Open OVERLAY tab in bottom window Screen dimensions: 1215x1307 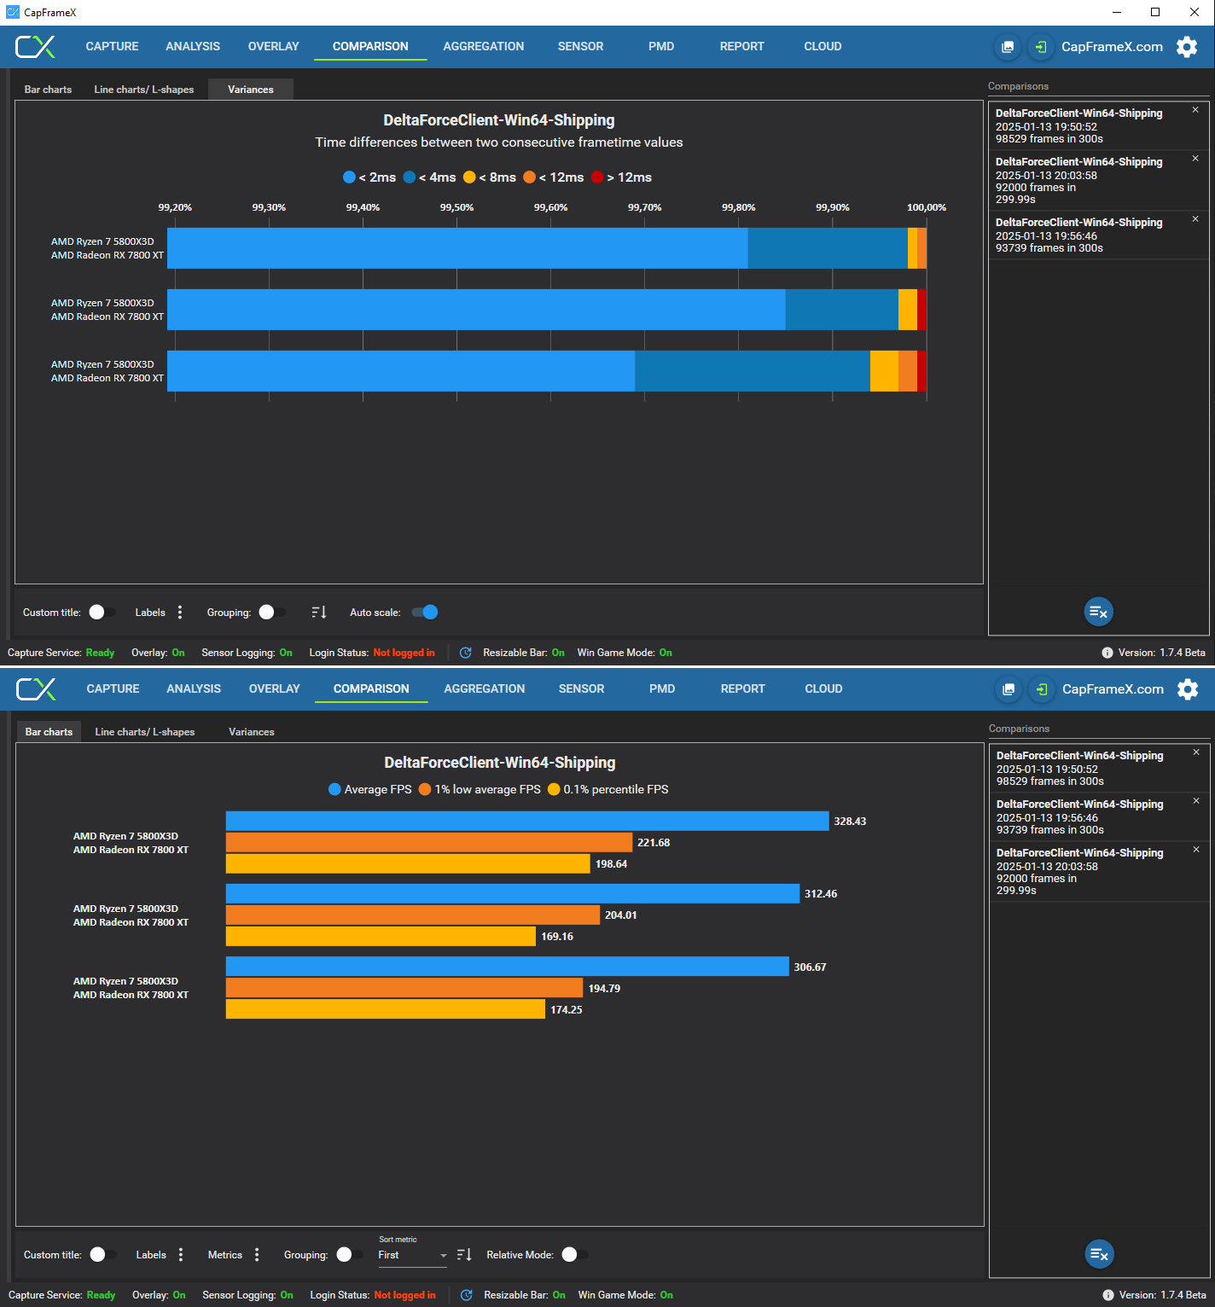275,689
